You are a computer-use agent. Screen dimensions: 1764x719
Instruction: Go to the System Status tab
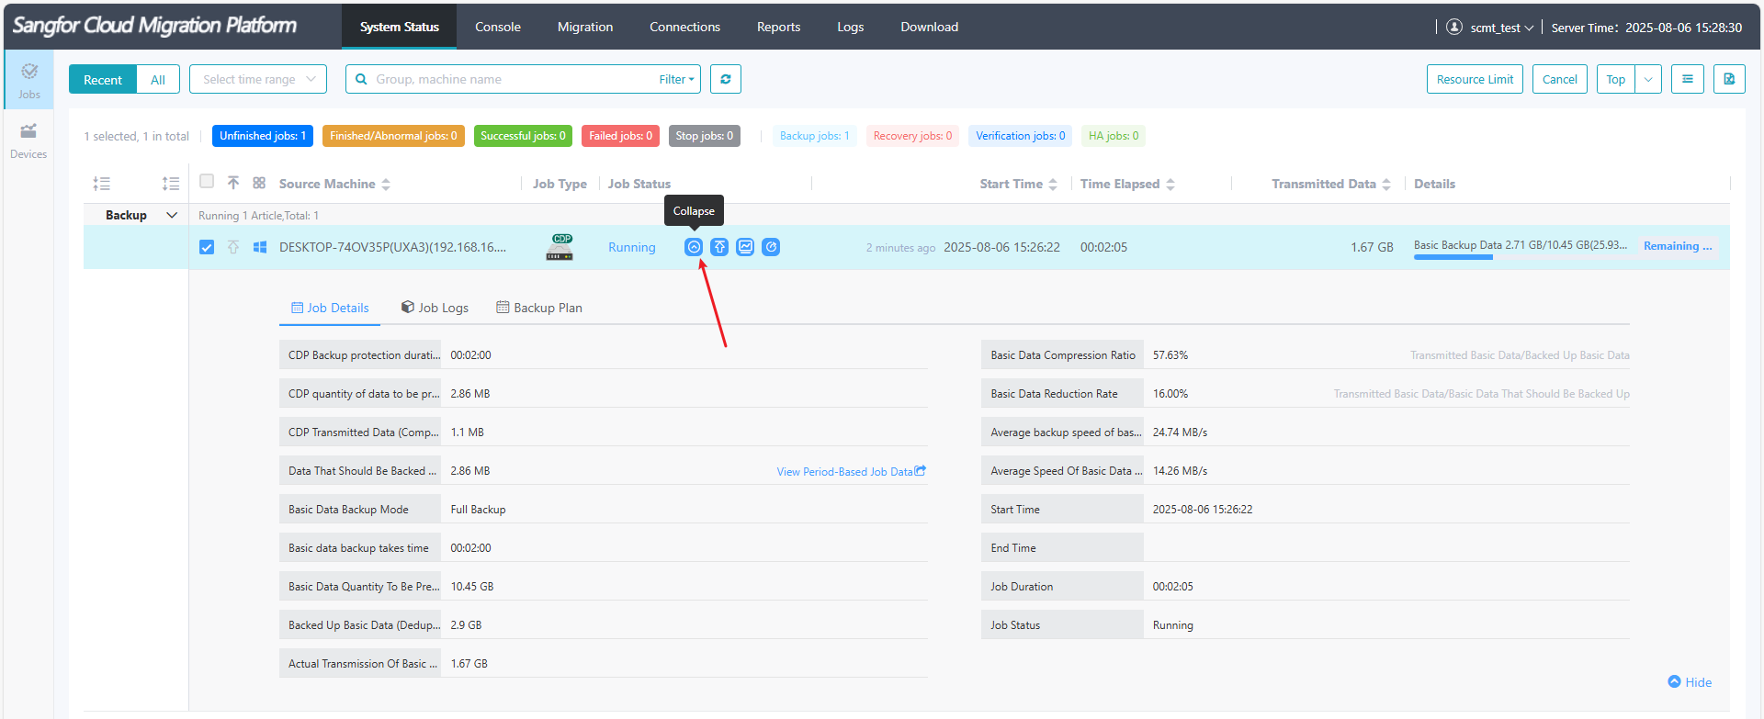coord(400,27)
